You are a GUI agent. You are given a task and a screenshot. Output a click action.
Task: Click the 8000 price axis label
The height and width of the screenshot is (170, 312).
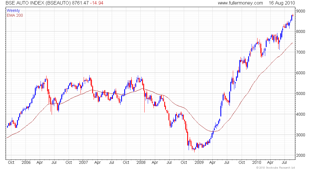[x=301, y=31]
